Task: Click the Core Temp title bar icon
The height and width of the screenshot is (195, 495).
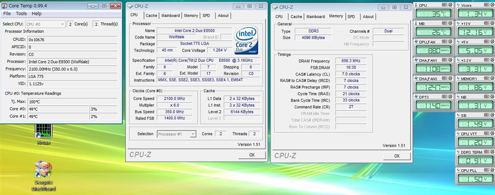Action: pos(4,6)
